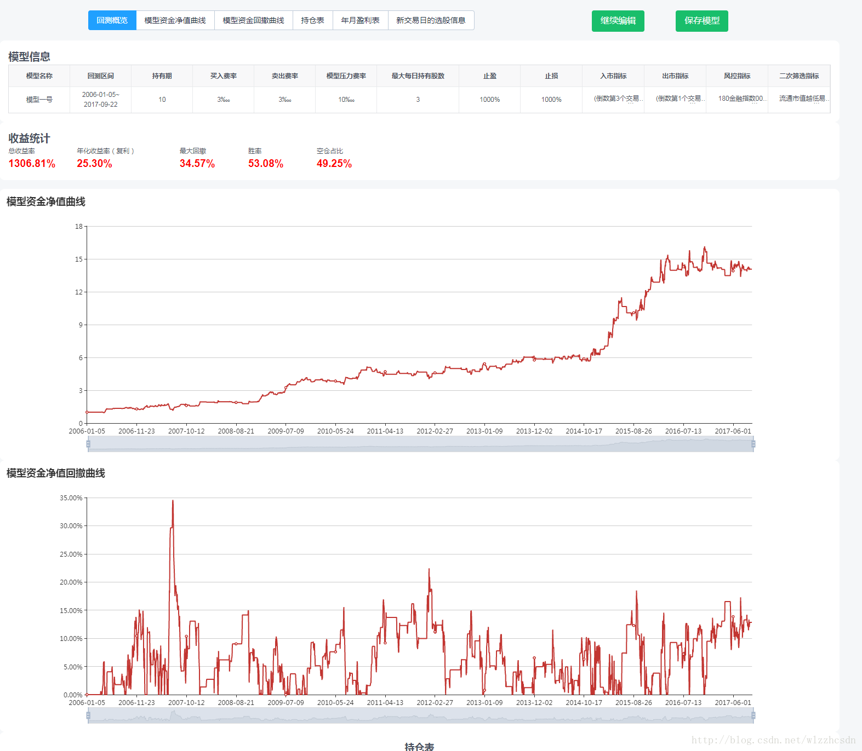Click the 2015-08-26 label on drawdown chart
862x751 pixels.
[x=633, y=703]
